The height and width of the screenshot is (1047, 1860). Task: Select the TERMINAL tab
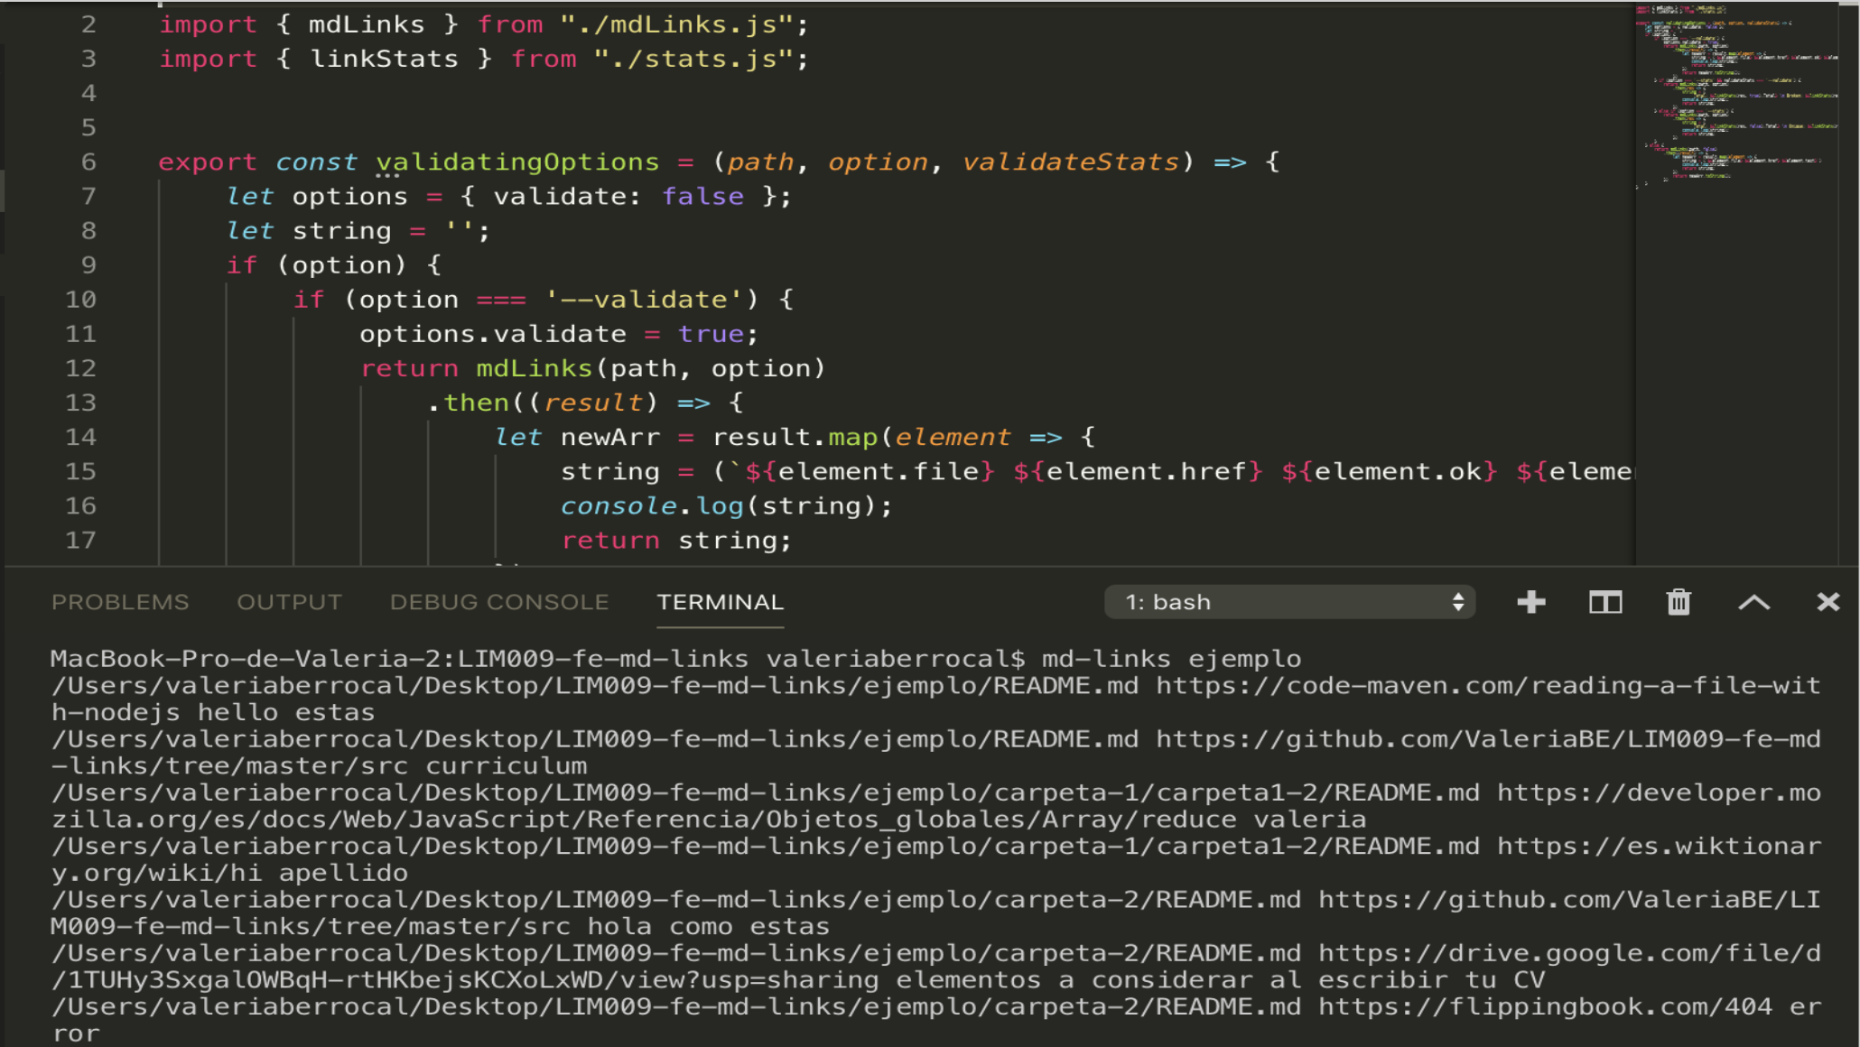point(720,602)
